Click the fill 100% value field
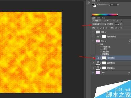131x98 pixels. click(x=117, y=28)
